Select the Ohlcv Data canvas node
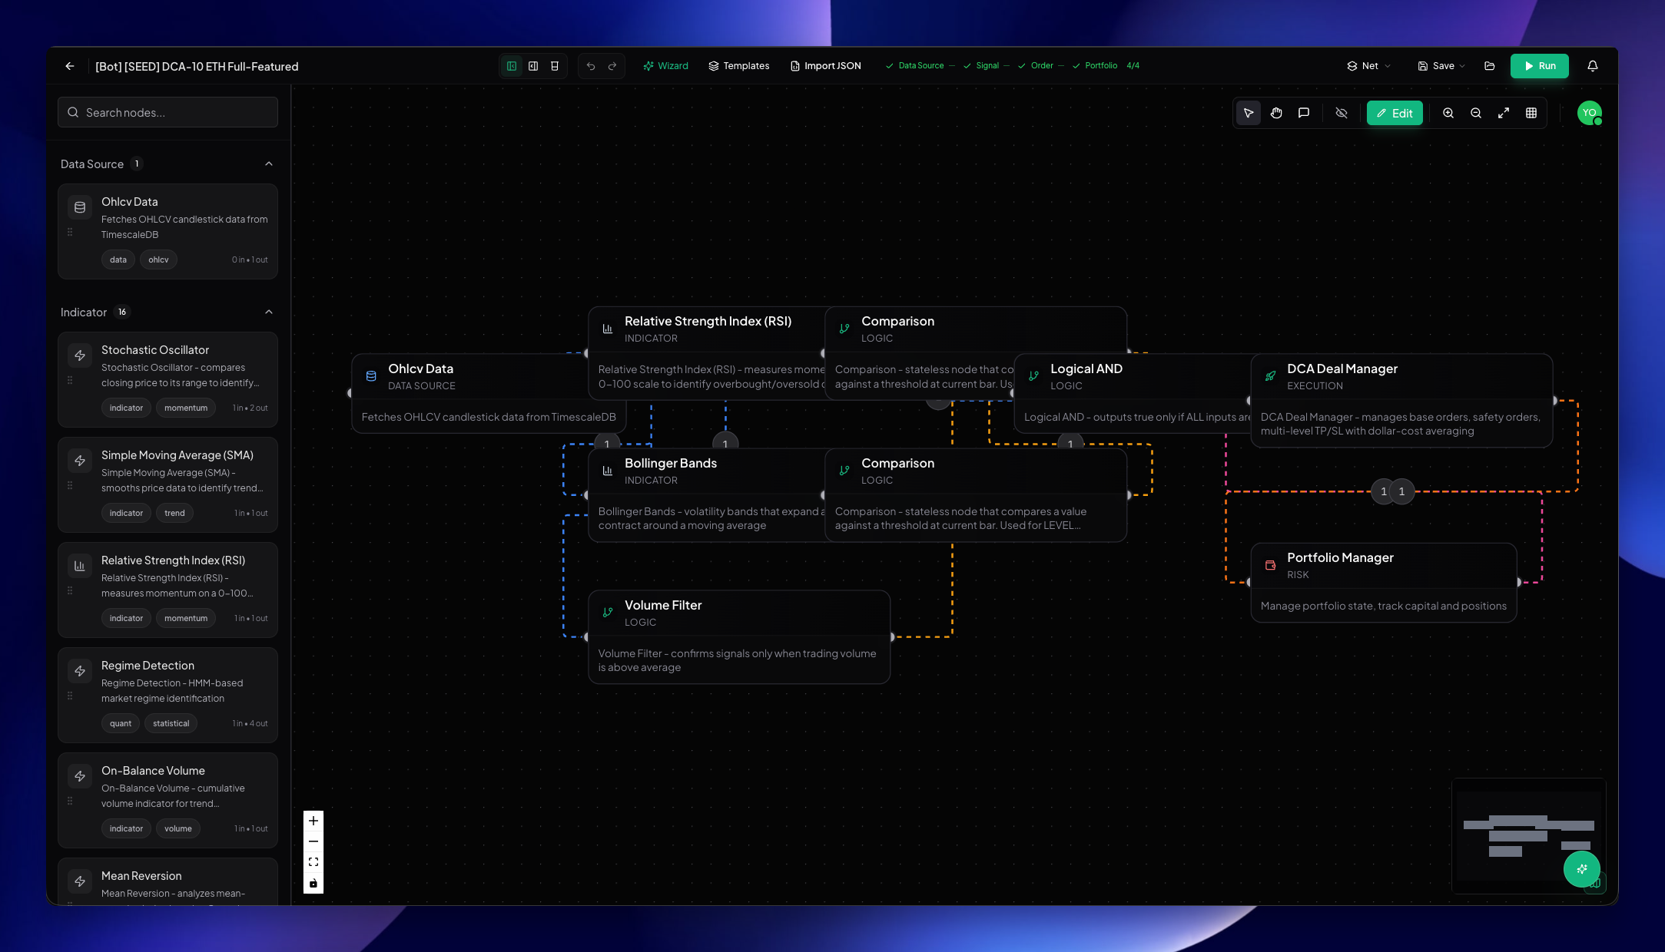 [489, 393]
